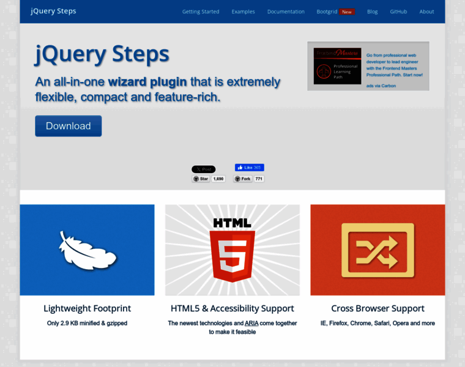Click the Octocat icon on Star button

click(196, 179)
